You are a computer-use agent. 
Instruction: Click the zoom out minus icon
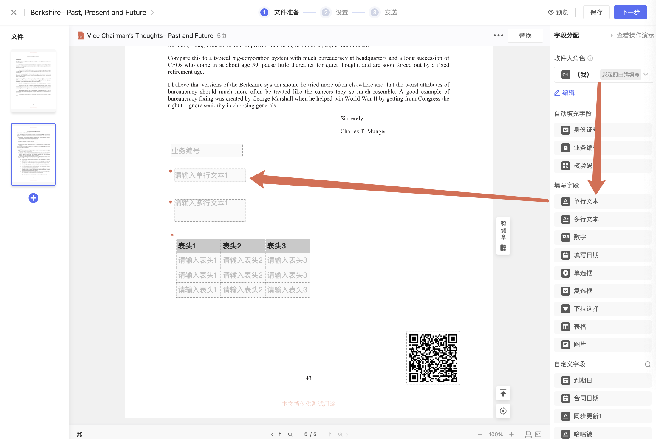480,434
